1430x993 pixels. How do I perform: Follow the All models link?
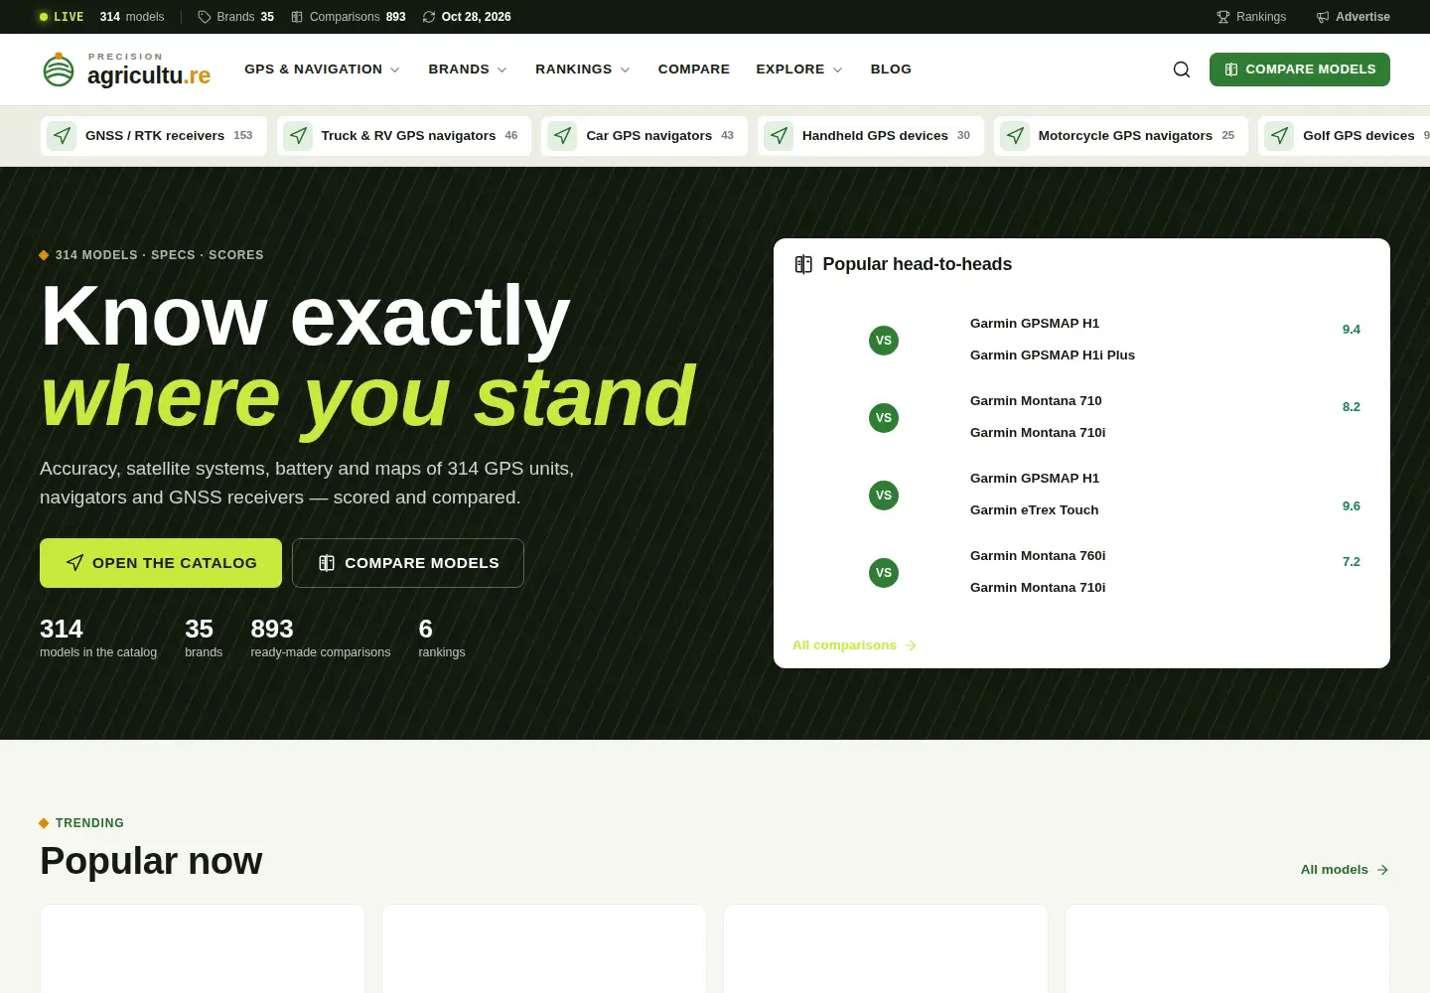[1345, 870]
